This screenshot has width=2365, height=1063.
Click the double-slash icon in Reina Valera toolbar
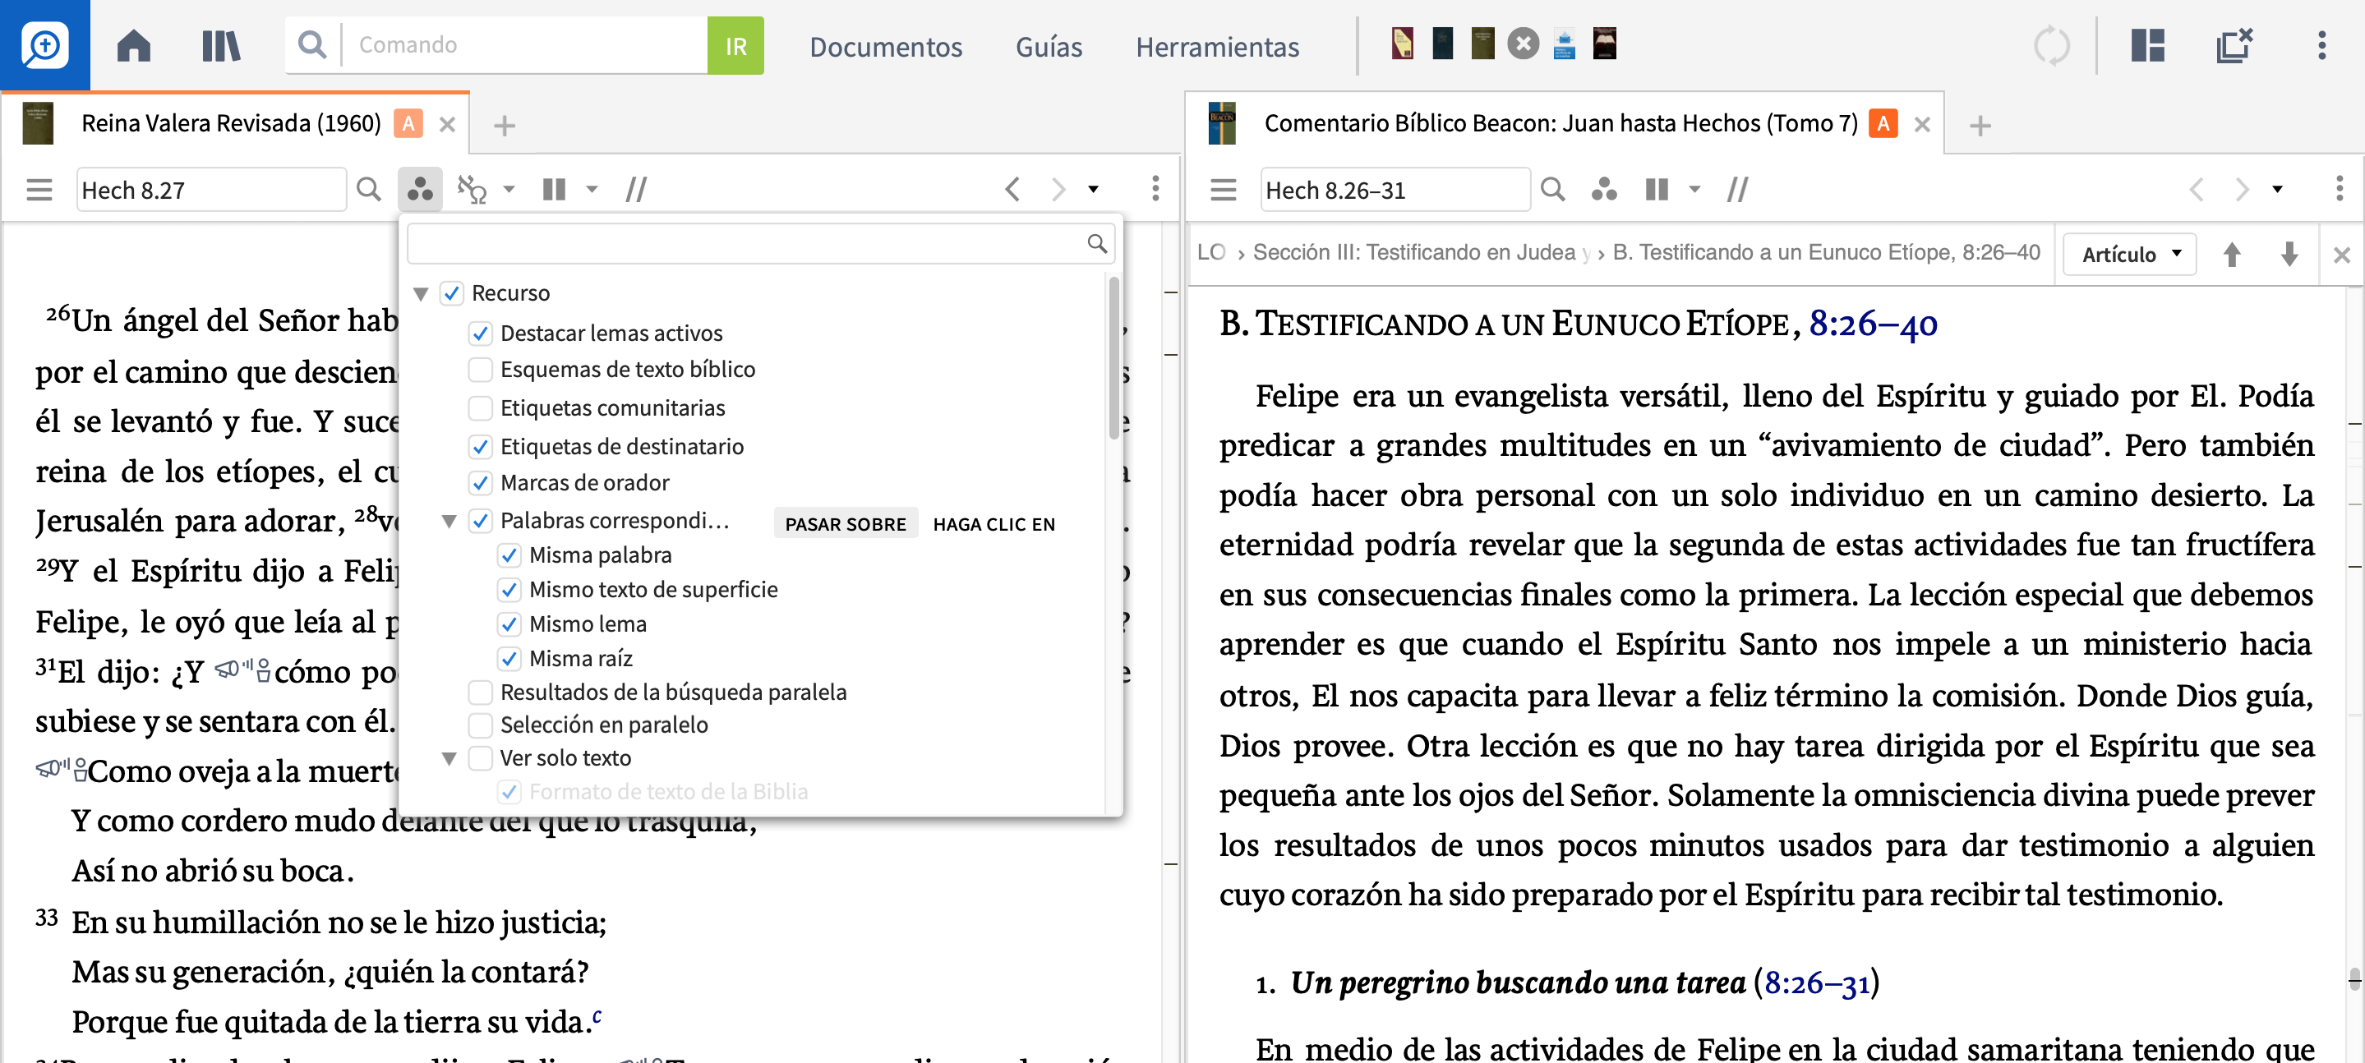pos(636,190)
